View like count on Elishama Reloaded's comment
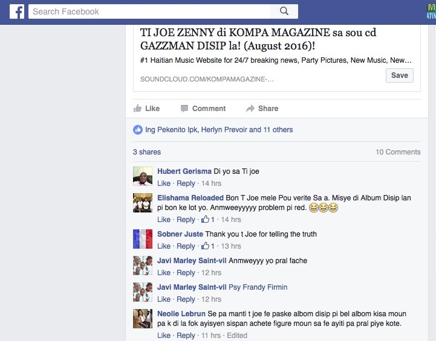Screen dimensions: 436x341 pyautogui.click(x=208, y=220)
